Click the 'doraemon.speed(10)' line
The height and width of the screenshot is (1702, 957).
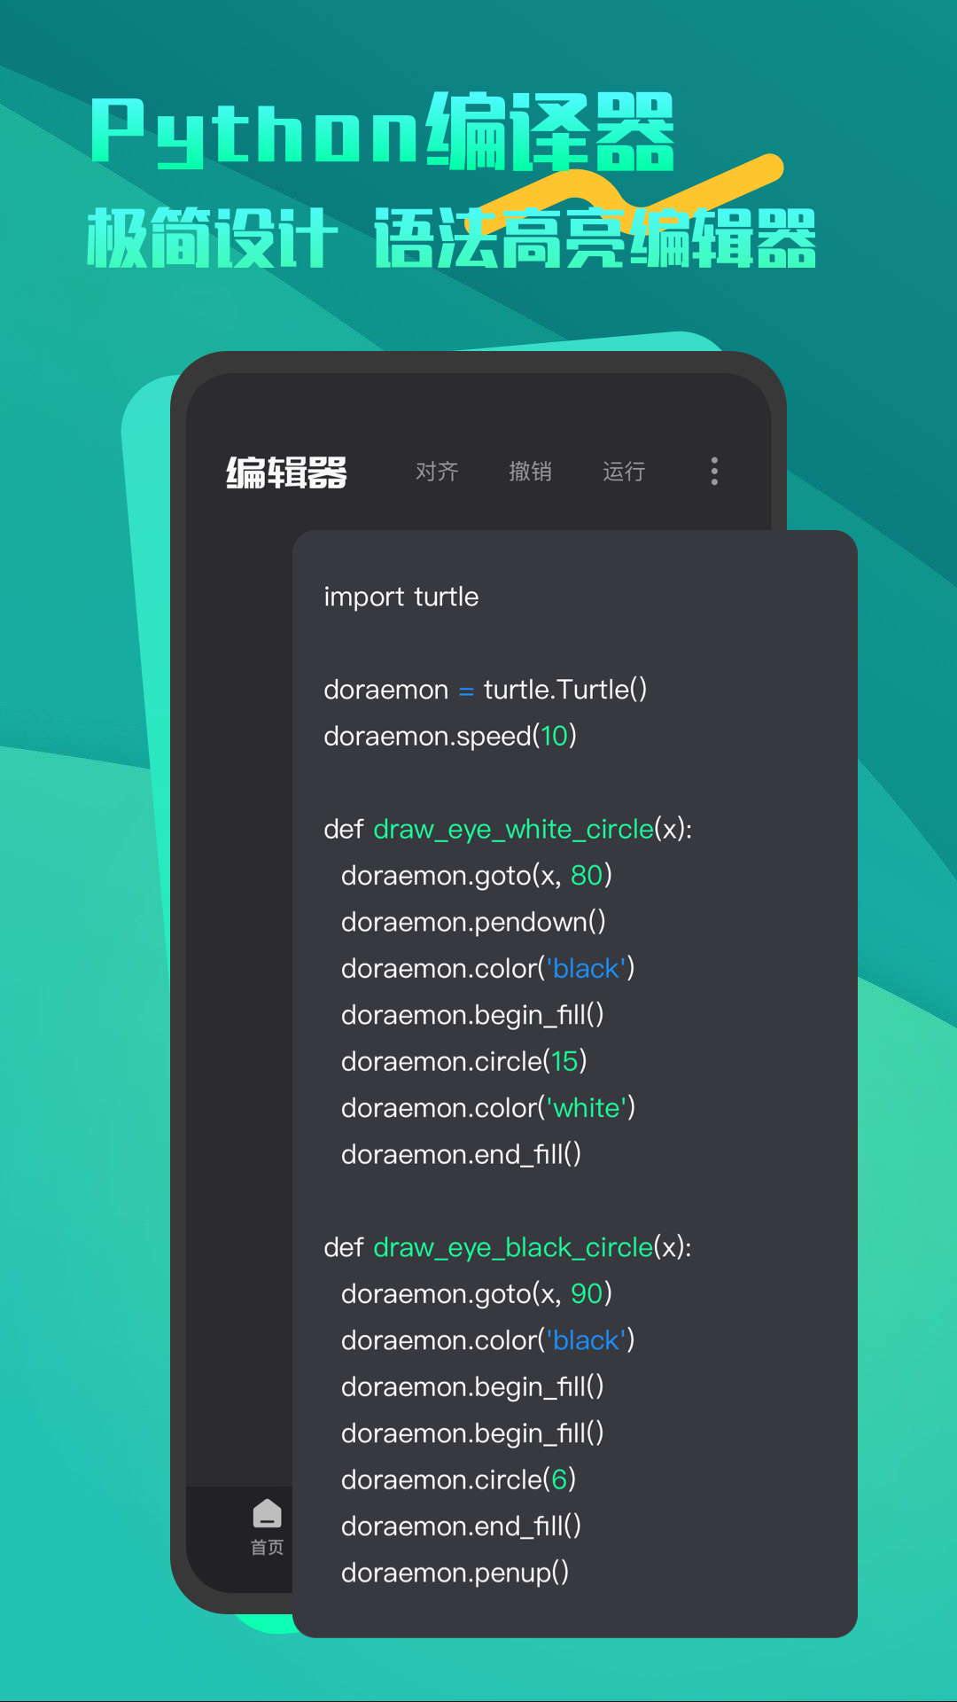[x=450, y=737]
